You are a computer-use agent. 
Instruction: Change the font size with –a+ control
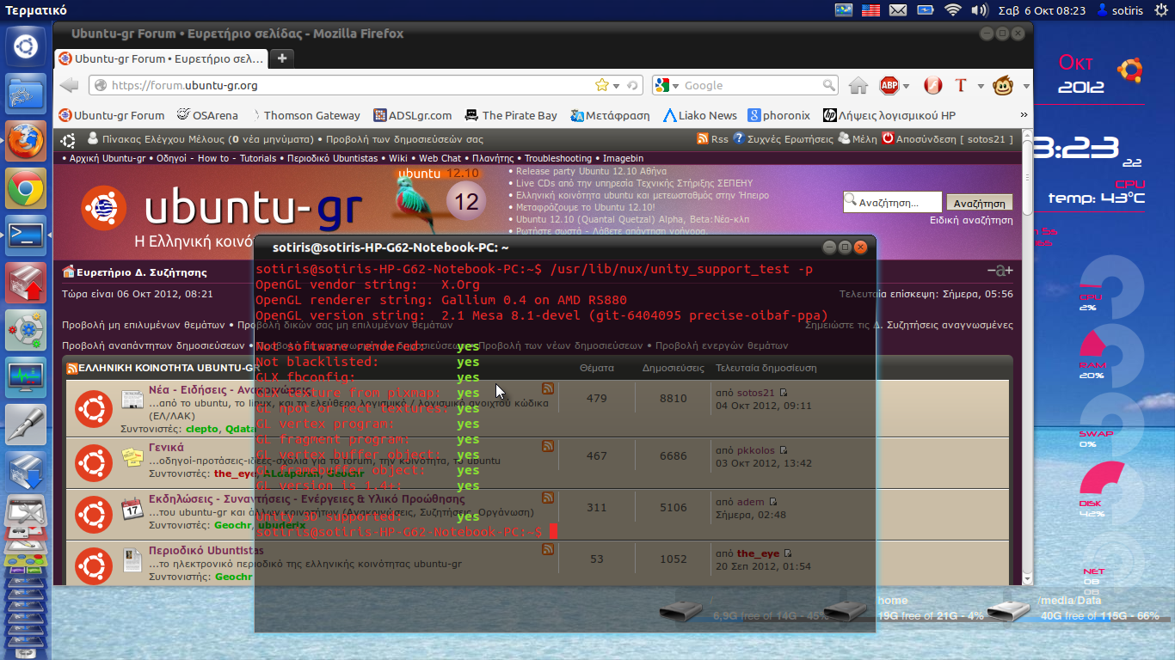click(x=1000, y=272)
